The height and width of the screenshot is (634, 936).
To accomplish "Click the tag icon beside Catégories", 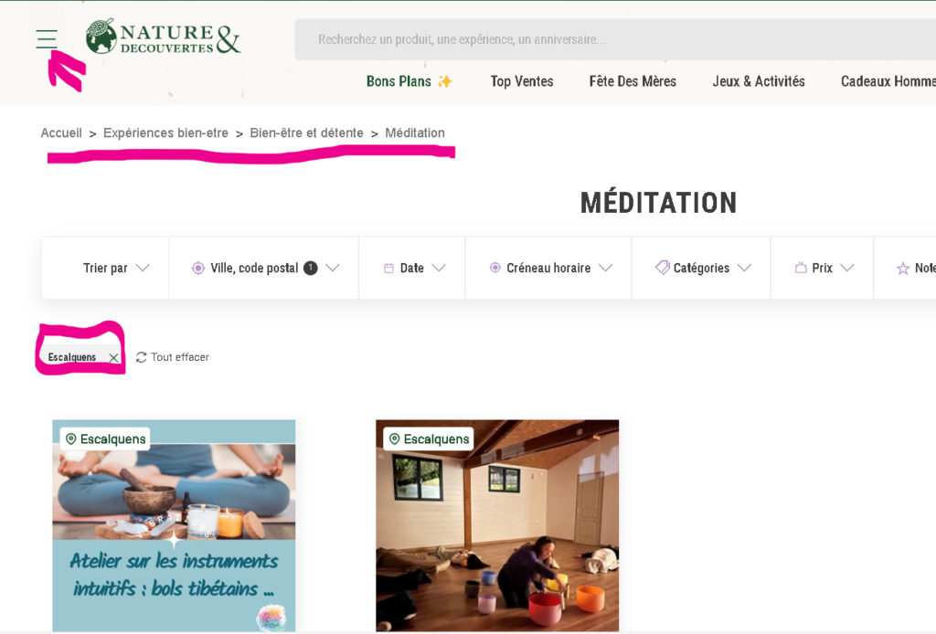I will tap(662, 268).
